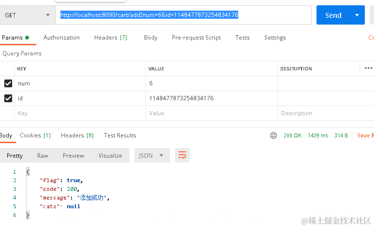This screenshot has width=374, height=228.
Task: Click the value 1148477873254834176 cell
Action: (212, 98)
